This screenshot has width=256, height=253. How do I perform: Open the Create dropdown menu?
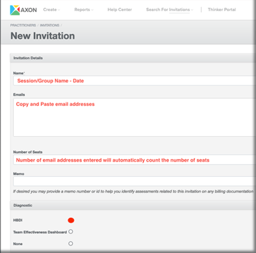coord(51,10)
